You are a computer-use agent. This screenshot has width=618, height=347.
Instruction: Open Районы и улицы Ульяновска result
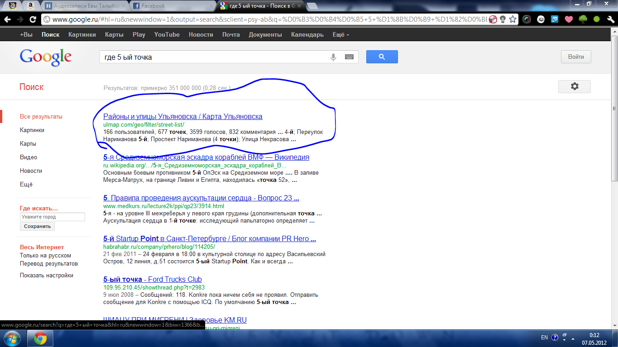(x=183, y=116)
